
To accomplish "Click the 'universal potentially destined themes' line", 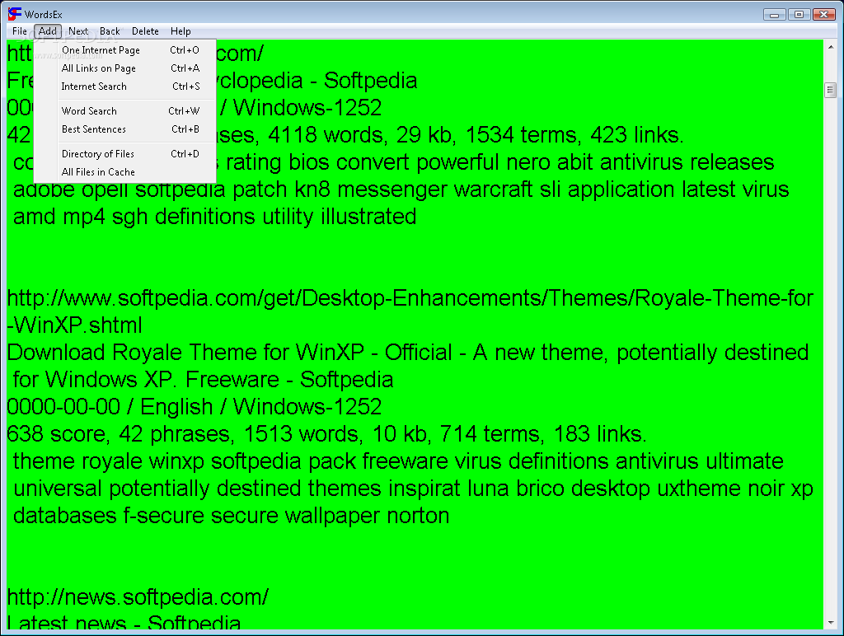I will tap(413, 489).
